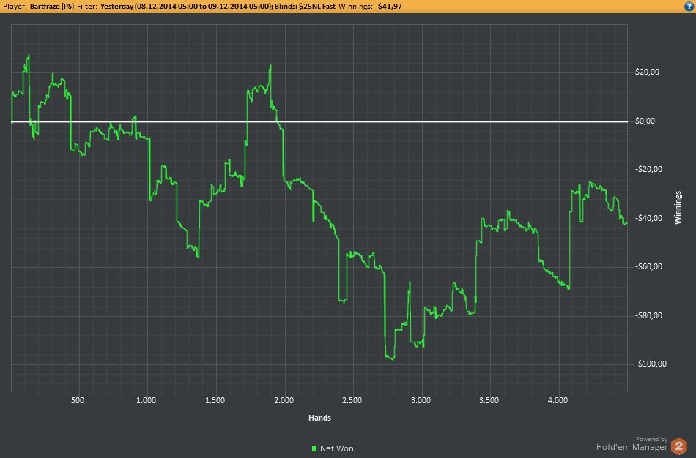Image resolution: width=696 pixels, height=458 pixels.
Task: Click the 500 hands tick label
Action: pyautogui.click(x=78, y=400)
